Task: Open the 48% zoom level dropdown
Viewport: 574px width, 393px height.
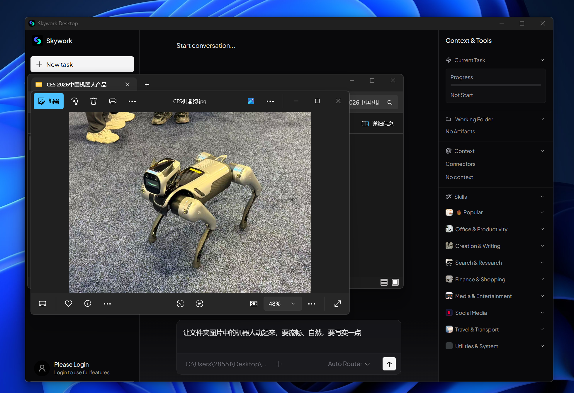Action: pyautogui.click(x=282, y=304)
